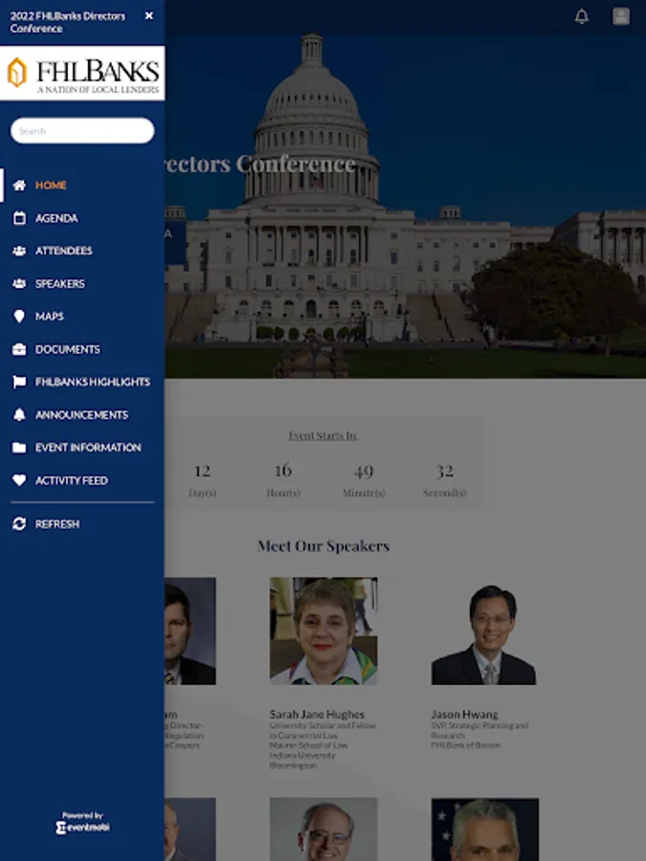This screenshot has width=646, height=861.
Task: Open FHLBANKS HIGHLIGHTS menu label
Action: 92,382
